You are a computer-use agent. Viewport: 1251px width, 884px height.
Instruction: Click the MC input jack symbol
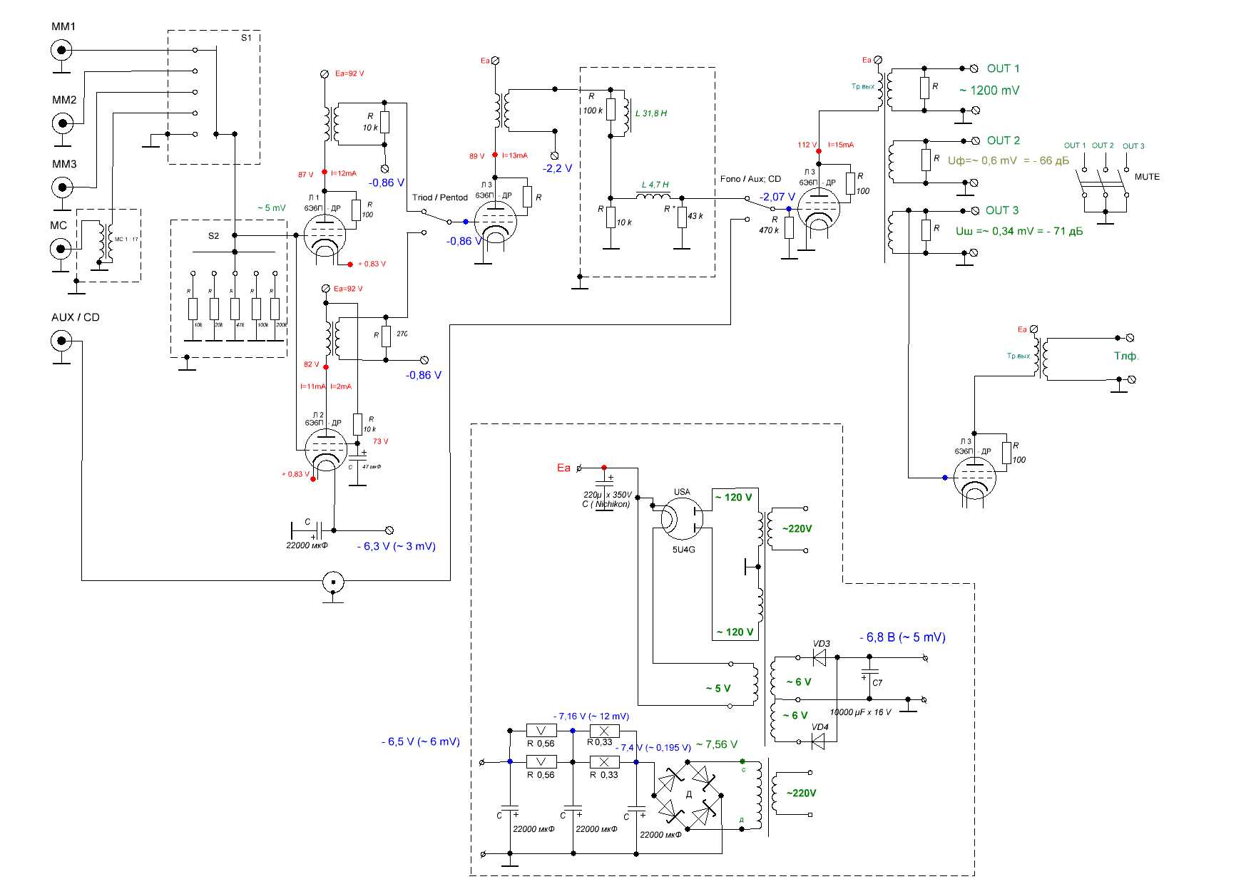tap(60, 249)
